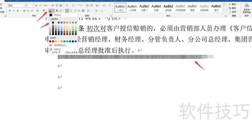This screenshot has width=252, height=130.
Task: Pick standard yellow color swatch
Action: [x=59, y=41]
